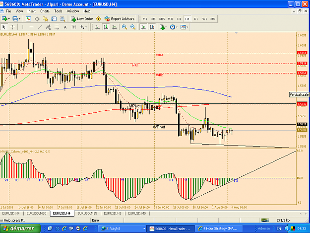Select the Trendline drawing tool
The width and height of the screenshot is (310, 233).
point(40,27)
